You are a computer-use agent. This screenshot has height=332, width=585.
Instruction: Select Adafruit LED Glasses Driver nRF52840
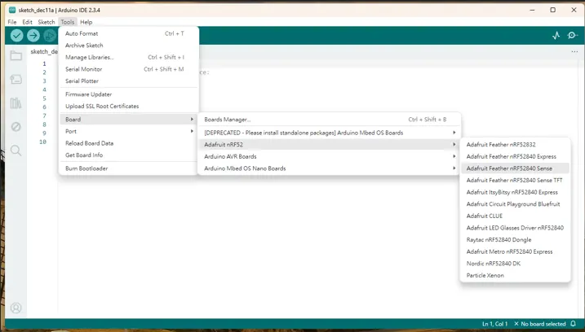click(x=515, y=228)
